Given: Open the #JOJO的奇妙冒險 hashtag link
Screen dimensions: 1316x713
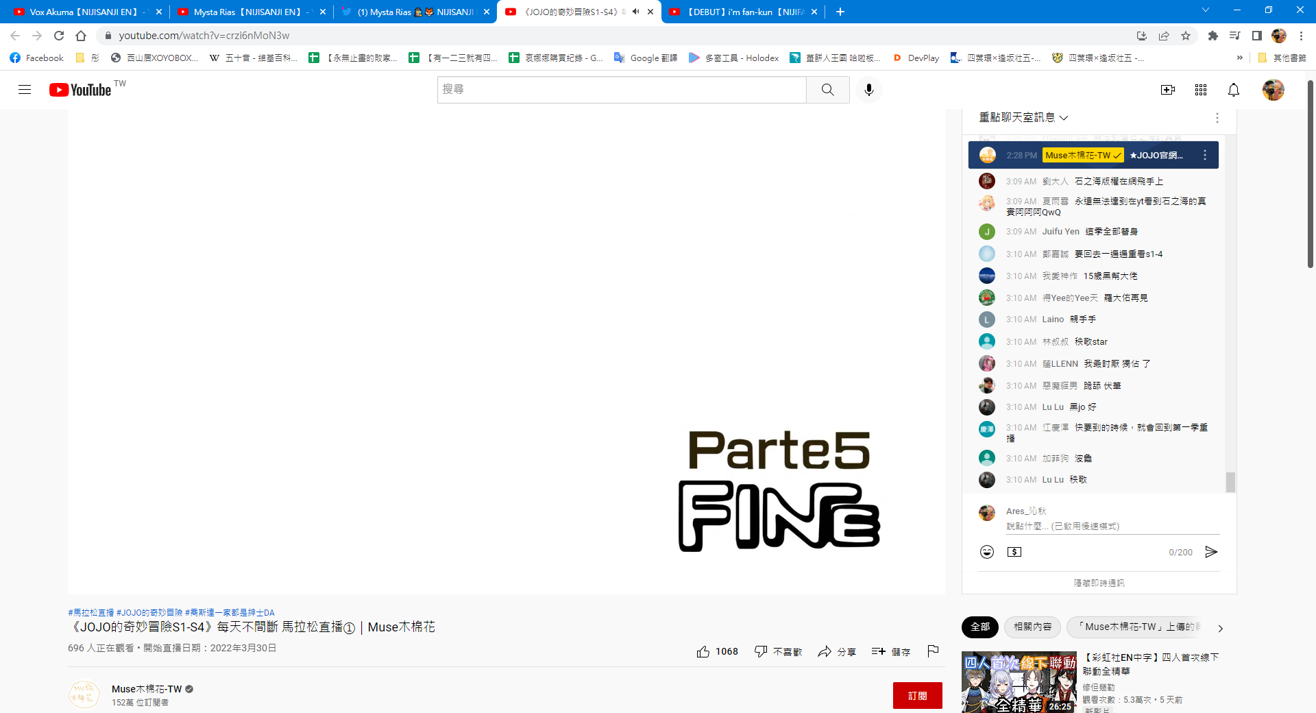Looking at the screenshot, I should point(149,612).
